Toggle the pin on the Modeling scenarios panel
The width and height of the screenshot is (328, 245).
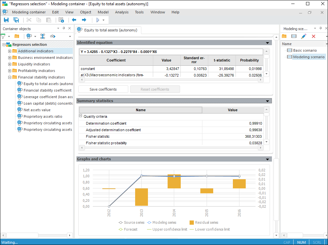(320, 28)
